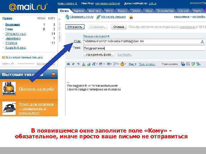Click the background highlight color icon
Viewport: 206px width, 154px height.
click(89, 64)
